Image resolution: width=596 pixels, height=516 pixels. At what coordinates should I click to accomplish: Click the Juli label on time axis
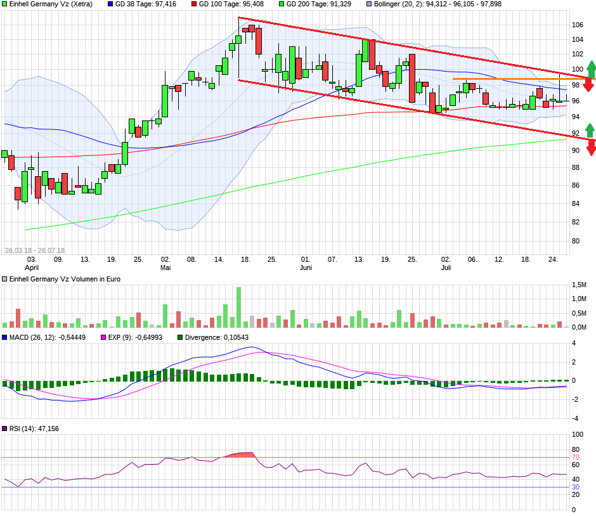tap(446, 268)
